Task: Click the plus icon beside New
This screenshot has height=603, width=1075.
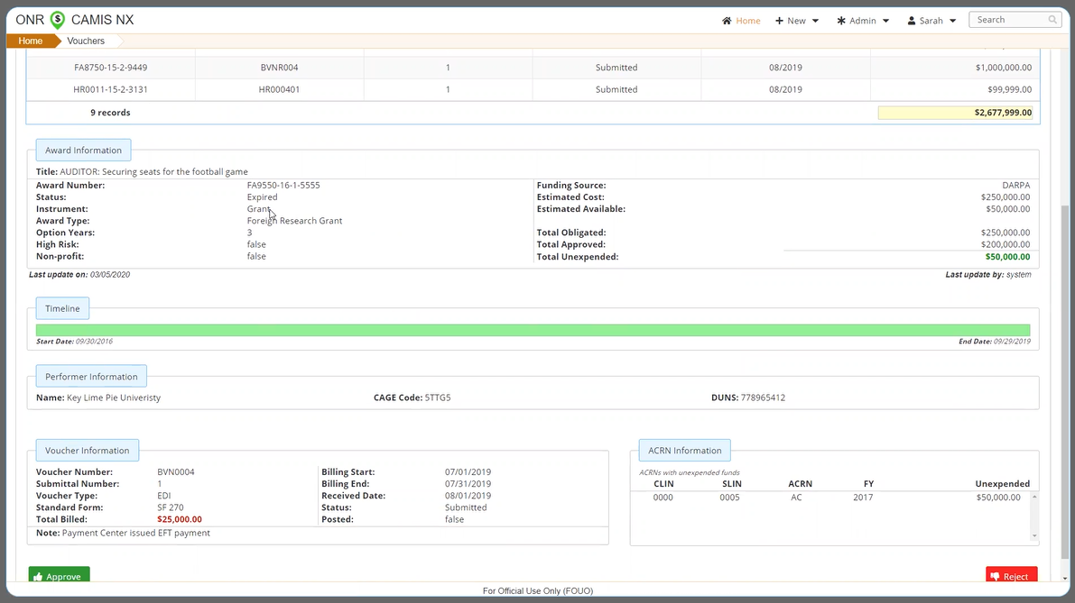Action: click(x=779, y=21)
